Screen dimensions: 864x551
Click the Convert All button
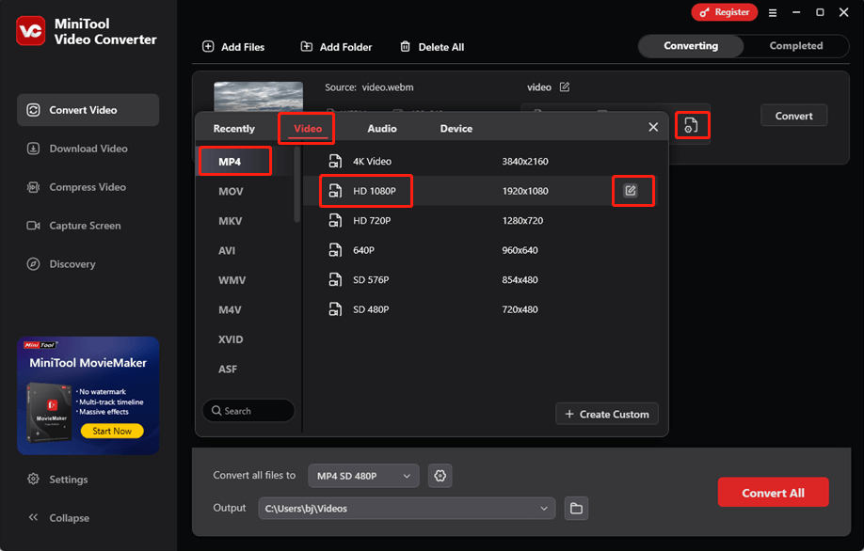[x=773, y=493]
